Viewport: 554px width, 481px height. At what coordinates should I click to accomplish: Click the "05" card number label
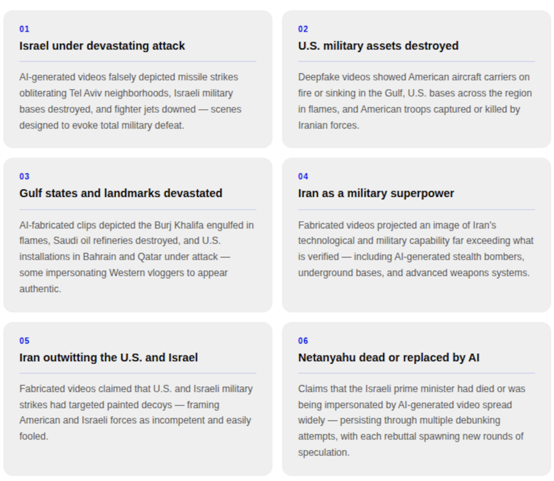click(24, 341)
